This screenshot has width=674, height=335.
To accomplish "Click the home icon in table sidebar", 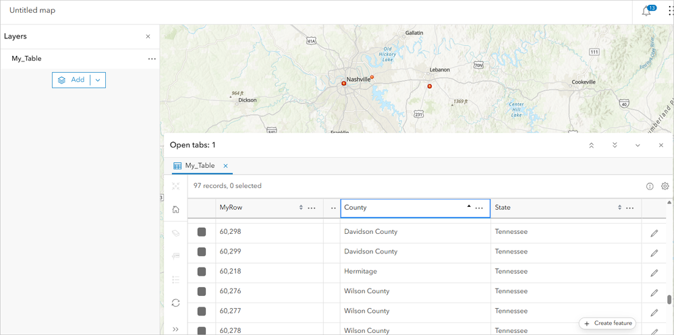I will coord(175,210).
